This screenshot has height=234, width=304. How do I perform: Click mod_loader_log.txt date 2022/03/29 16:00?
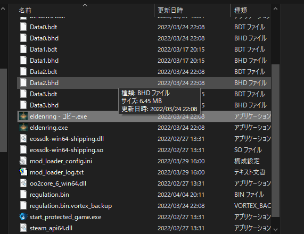181,172
